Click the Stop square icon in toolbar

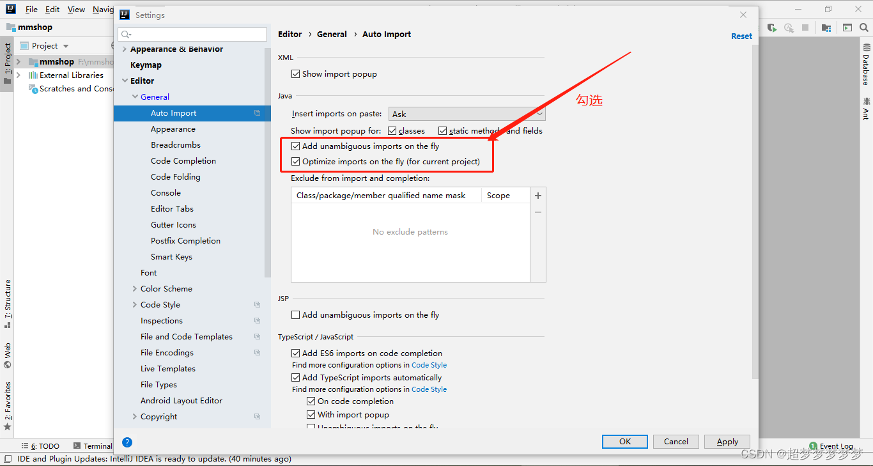tap(805, 27)
